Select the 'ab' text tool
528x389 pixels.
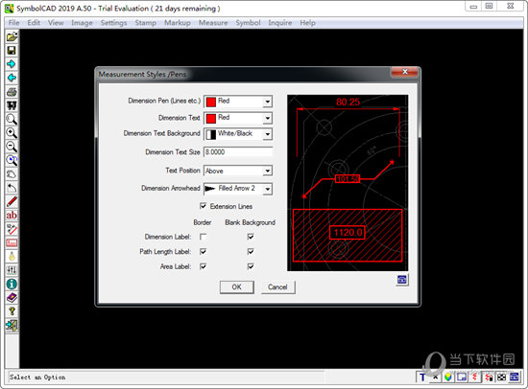[x=12, y=216]
